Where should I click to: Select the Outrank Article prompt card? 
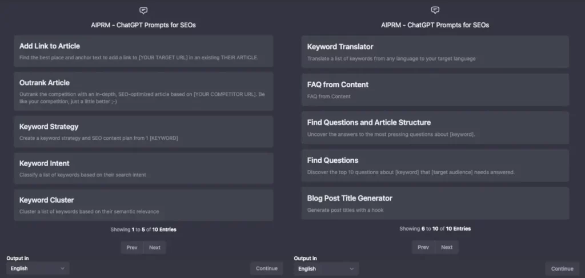click(143, 91)
